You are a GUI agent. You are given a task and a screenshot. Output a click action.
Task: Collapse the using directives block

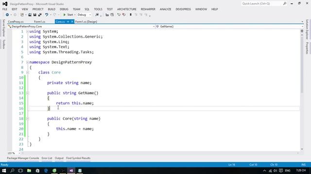coord(28,31)
